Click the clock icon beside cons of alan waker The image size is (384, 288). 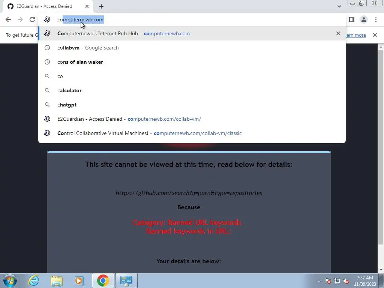click(x=47, y=62)
